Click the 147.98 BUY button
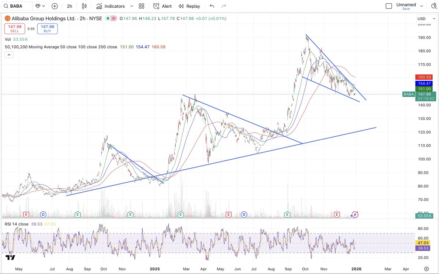This screenshot has height=274, width=439. pyautogui.click(x=48, y=29)
